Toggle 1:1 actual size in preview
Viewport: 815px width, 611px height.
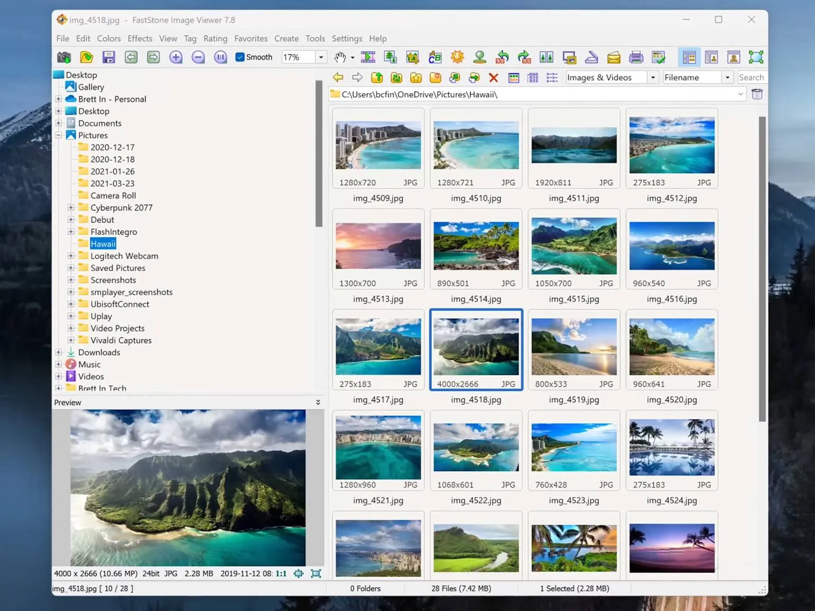[280, 573]
